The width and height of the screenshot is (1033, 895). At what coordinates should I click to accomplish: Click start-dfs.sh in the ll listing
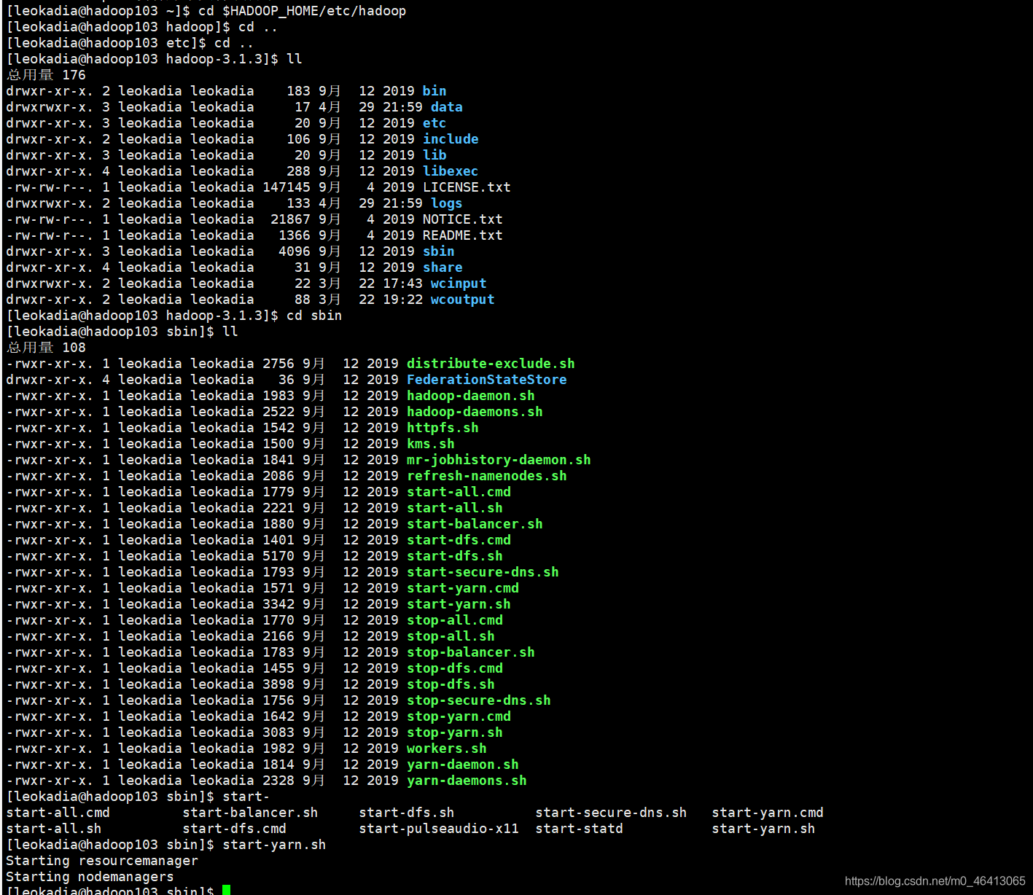(455, 556)
